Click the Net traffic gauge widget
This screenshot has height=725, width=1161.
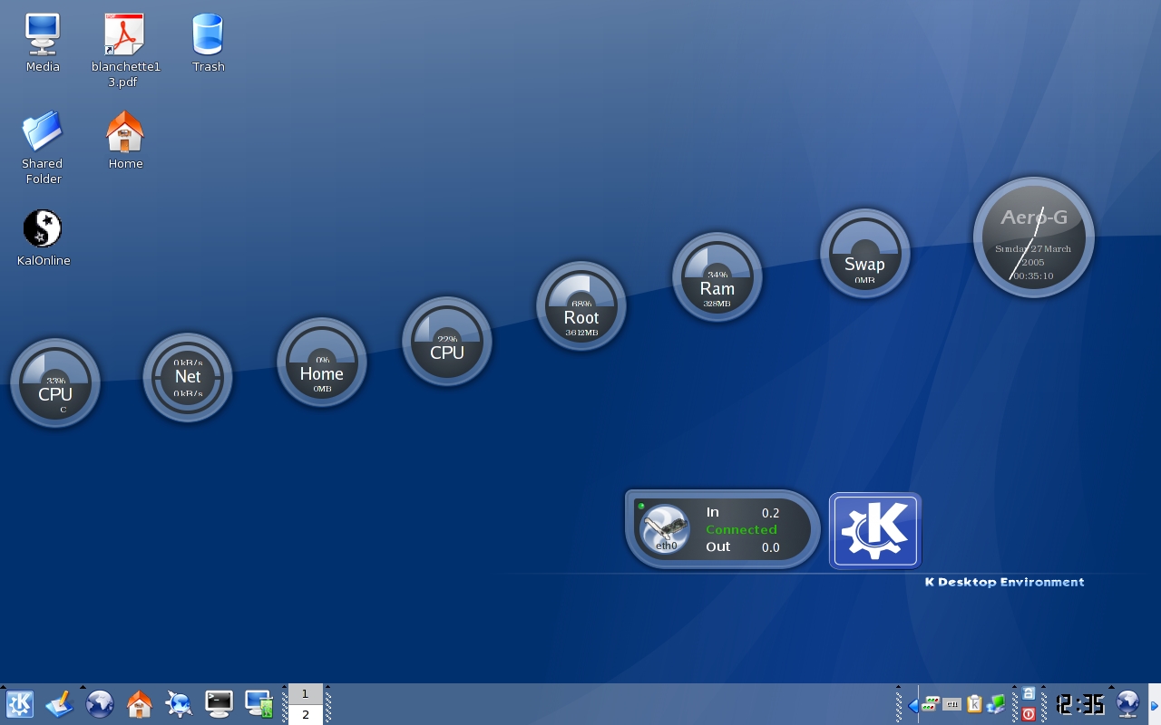point(188,377)
